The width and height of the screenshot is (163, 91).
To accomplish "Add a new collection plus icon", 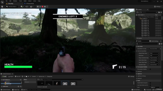I will pyautogui.click(x=18, y=86).
